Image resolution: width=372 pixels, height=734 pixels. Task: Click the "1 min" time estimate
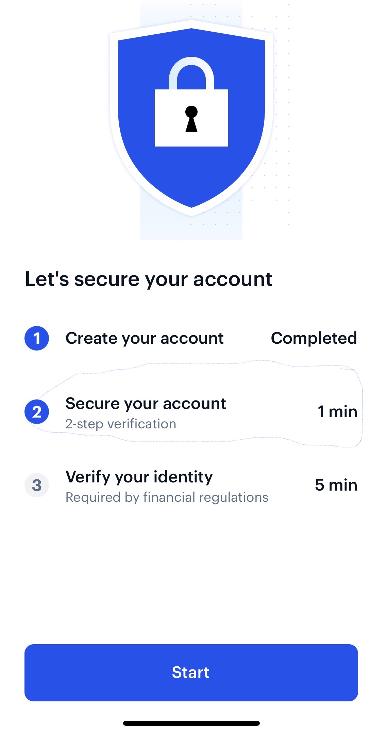tap(337, 412)
